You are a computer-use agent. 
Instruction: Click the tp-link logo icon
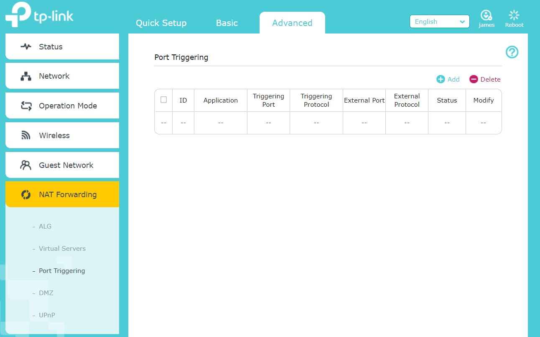pos(17,15)
